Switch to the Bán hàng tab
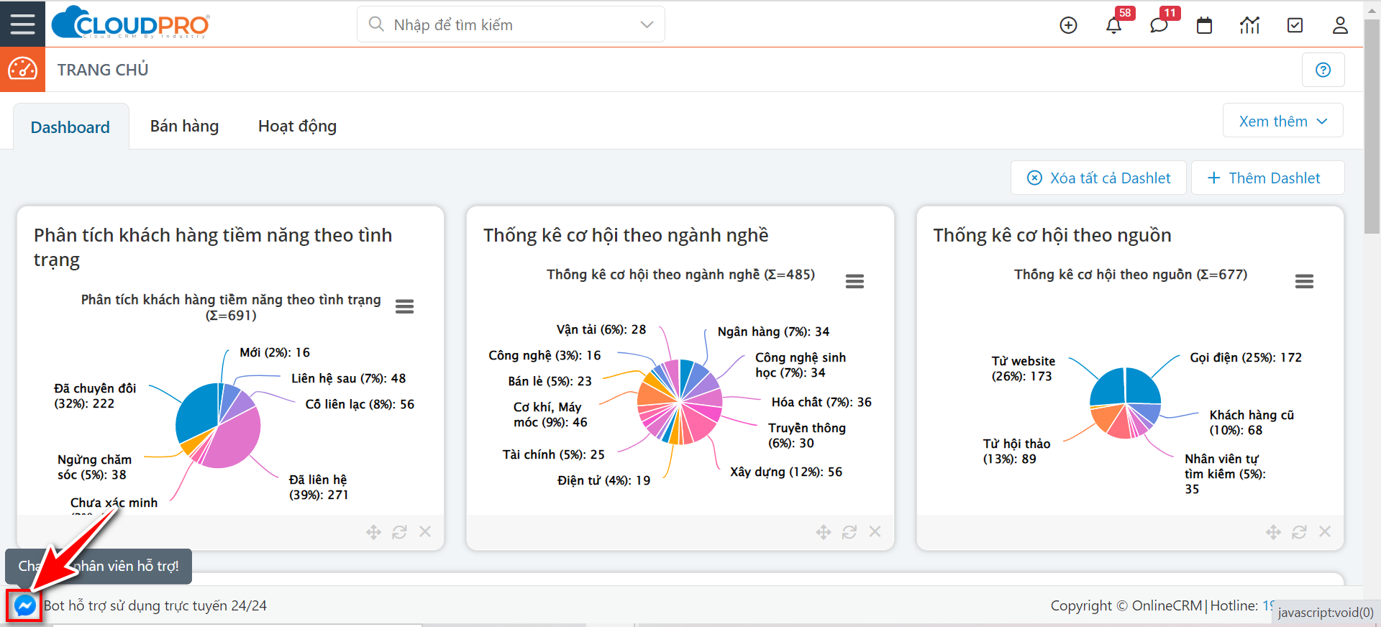 coord(184,127)
